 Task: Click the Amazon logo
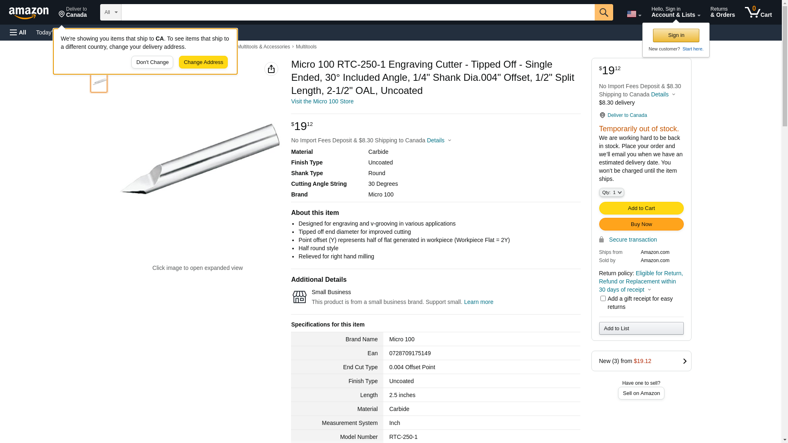click(x=29, y=13)
